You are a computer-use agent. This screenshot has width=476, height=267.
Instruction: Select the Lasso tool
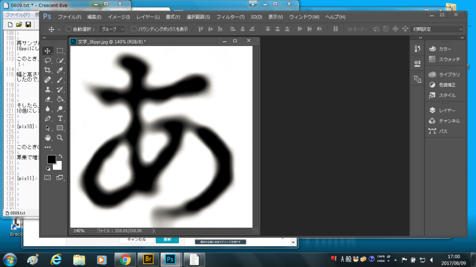48,61
